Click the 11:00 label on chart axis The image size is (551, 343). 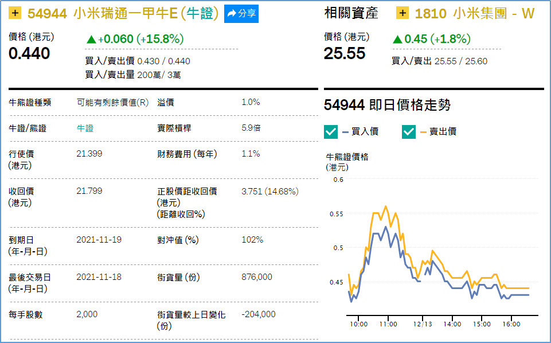388,324
